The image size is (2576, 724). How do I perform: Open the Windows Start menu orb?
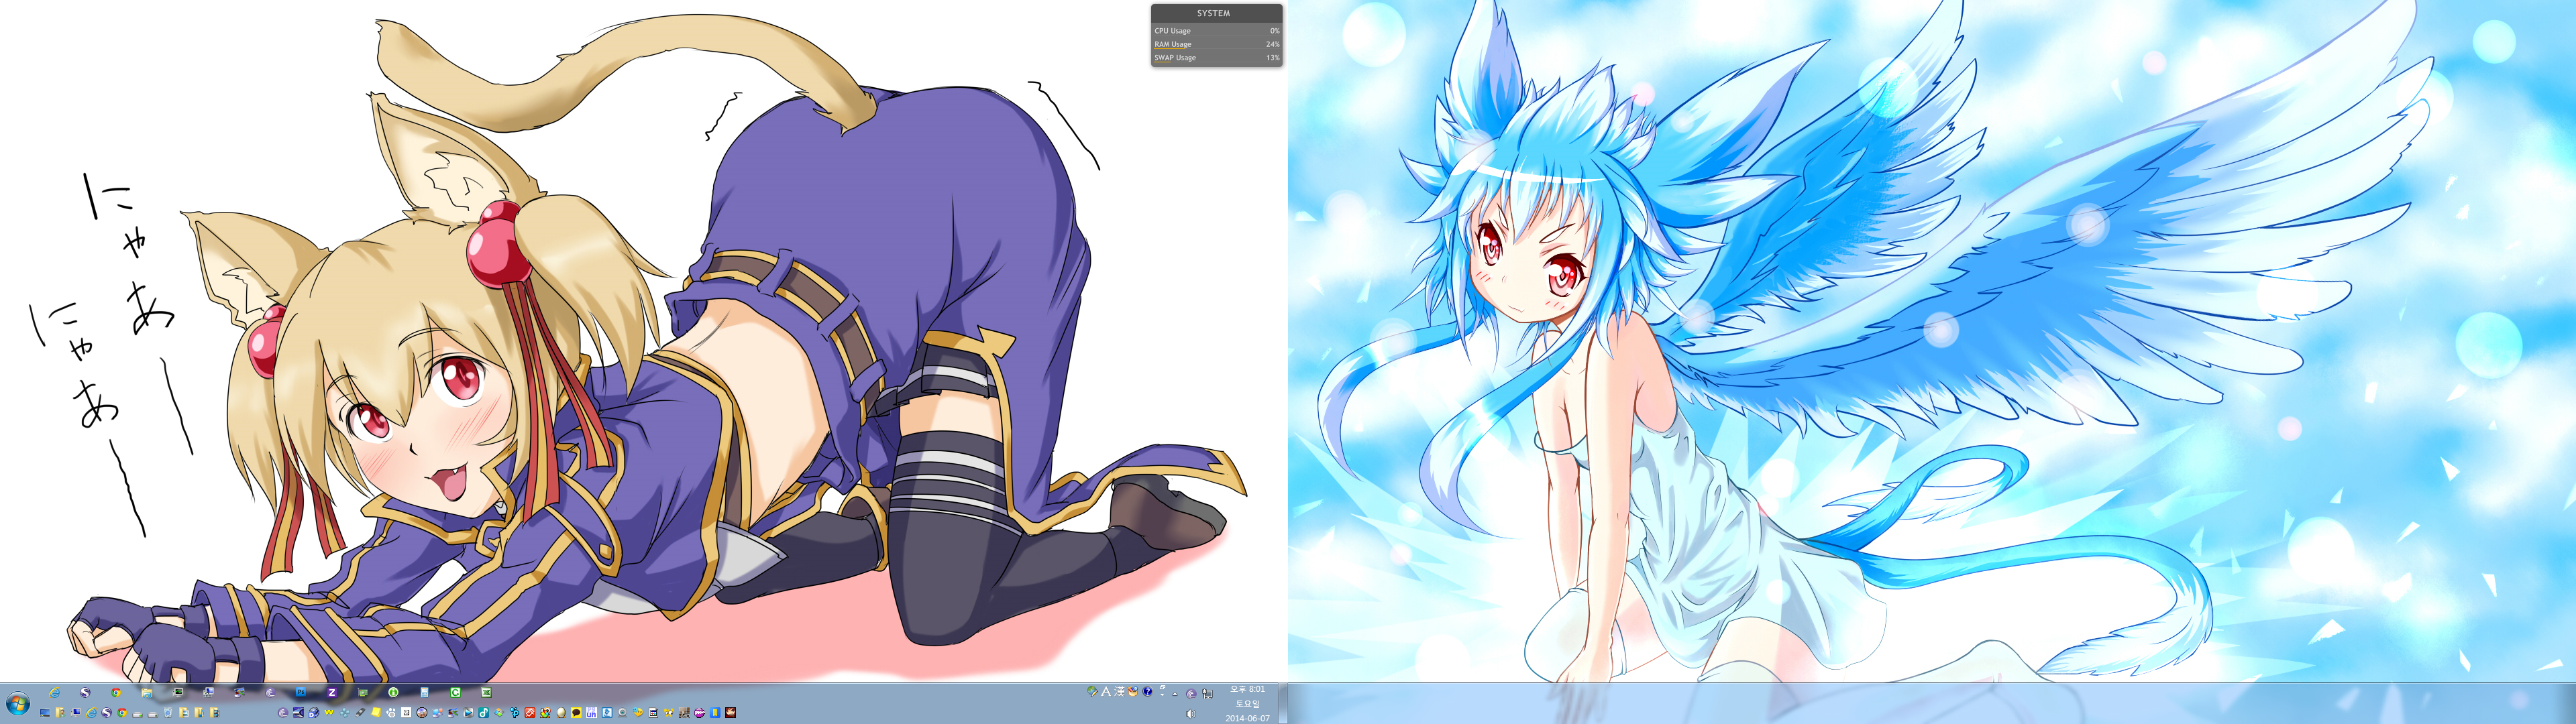(18, 704)
